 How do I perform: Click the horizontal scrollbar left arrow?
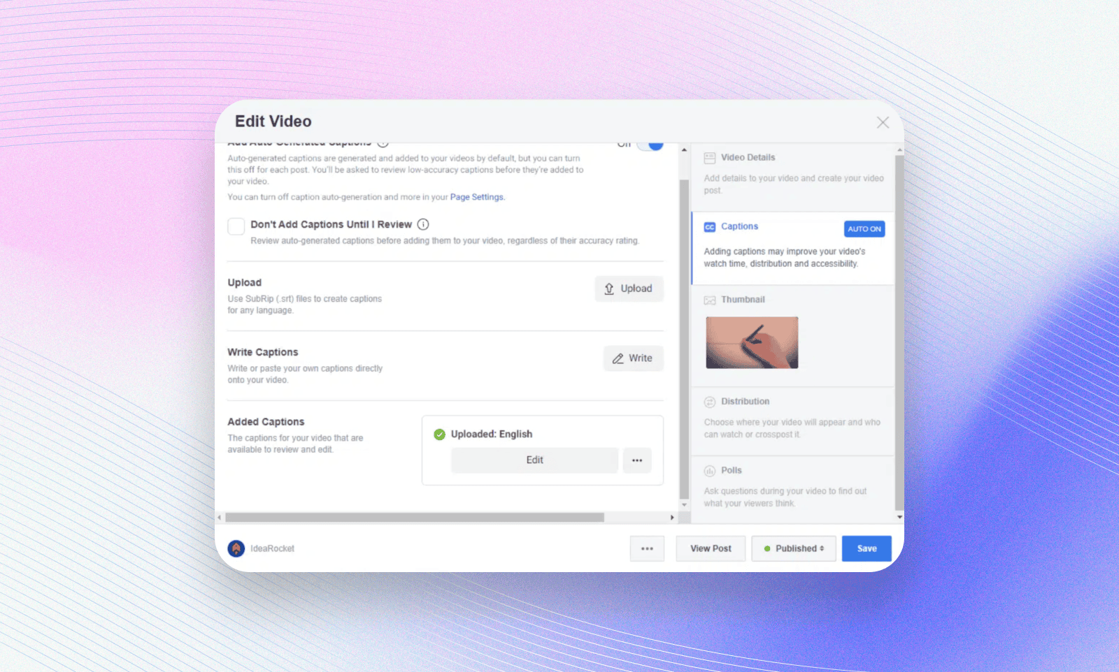click(220, 518)
